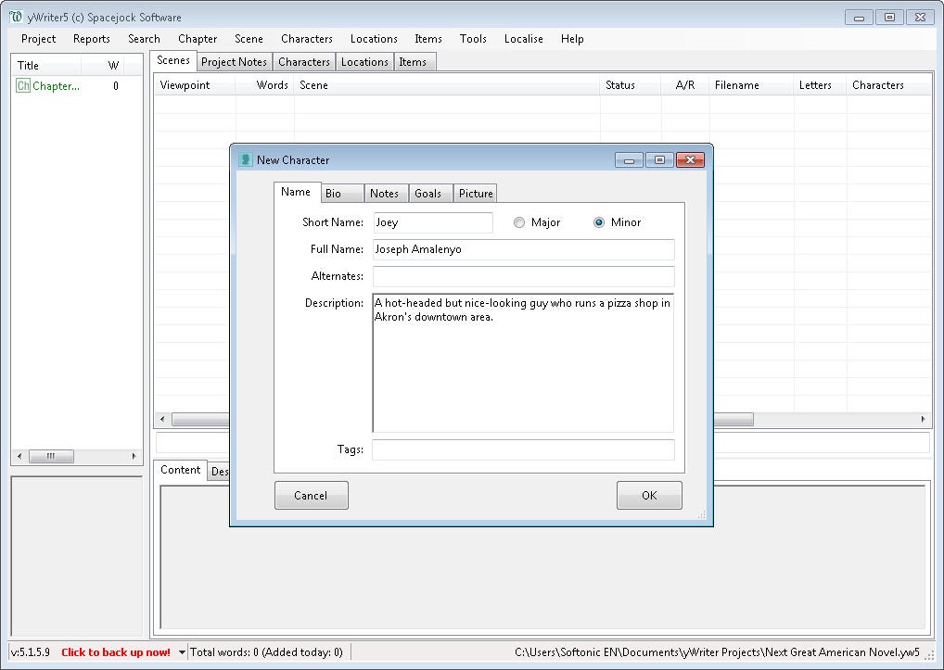Click the empty Alternates field
Image resolution: width=944 pixels, height=670 pixels.
tap(523, 276)
